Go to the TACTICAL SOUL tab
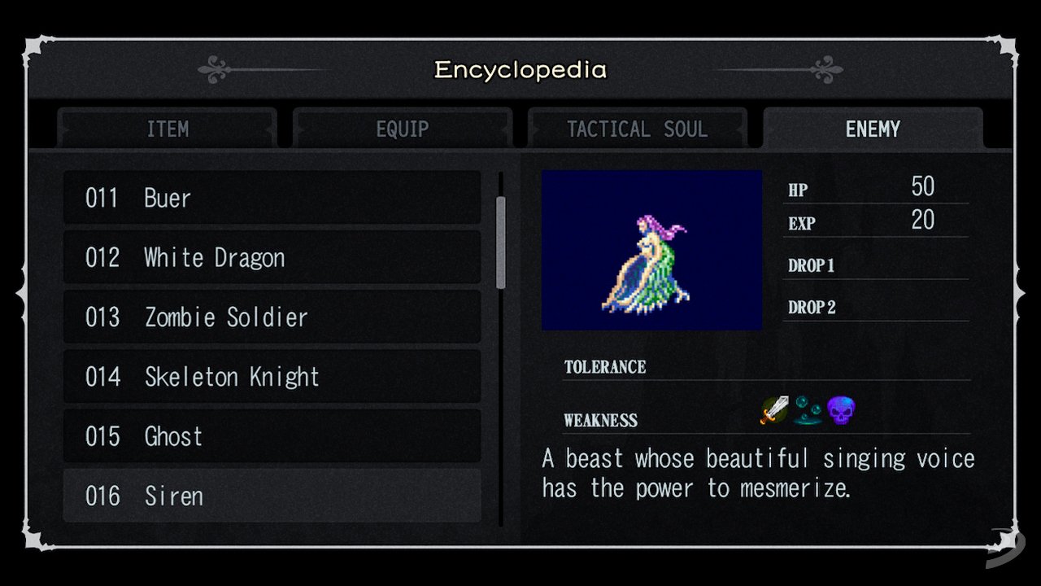 tap(638, 129)
